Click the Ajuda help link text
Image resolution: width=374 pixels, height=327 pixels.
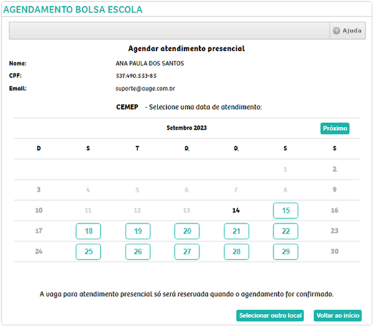coord(352,30)
